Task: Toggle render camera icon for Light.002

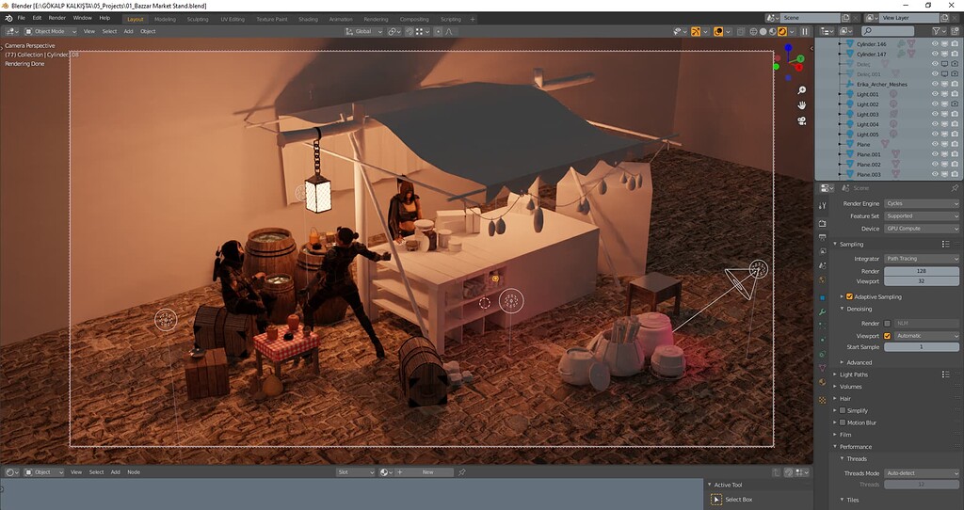Action: click(955, 104)
